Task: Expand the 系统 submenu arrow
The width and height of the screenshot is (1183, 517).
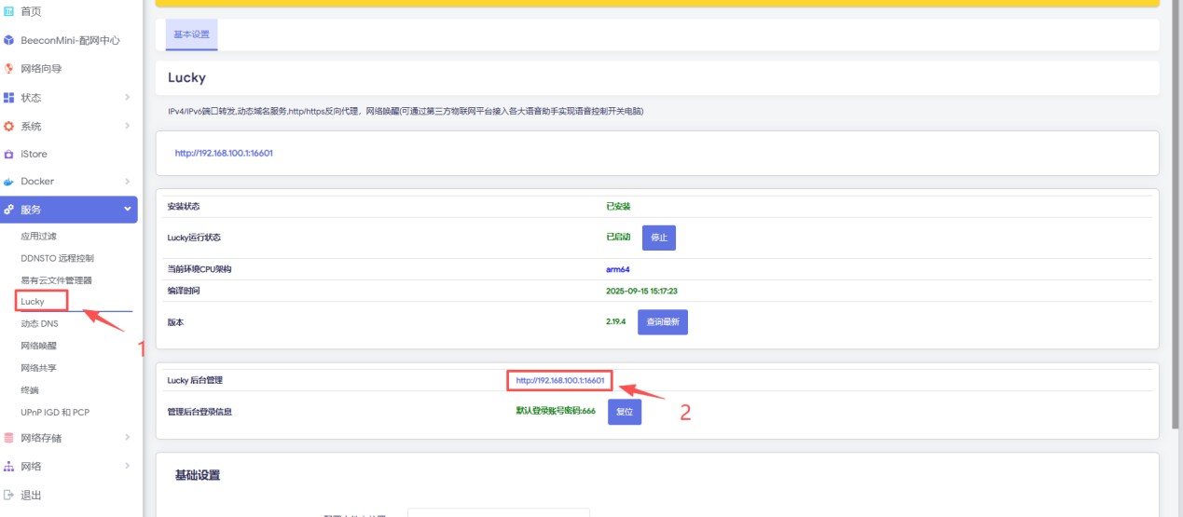Action: 127,127
